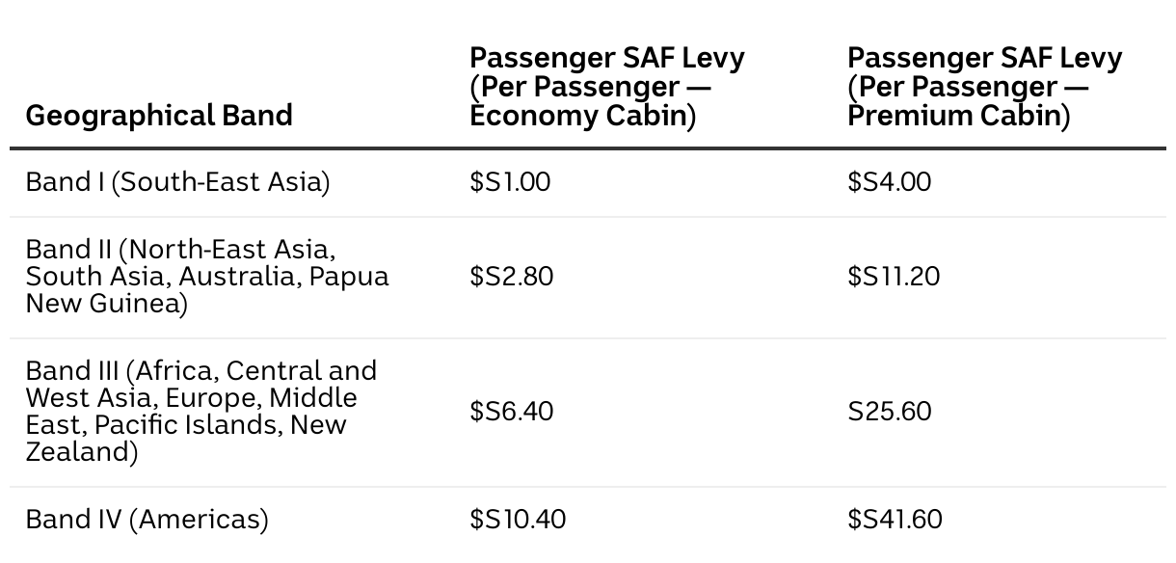Click the thick divider under the table header

(588, 148)
